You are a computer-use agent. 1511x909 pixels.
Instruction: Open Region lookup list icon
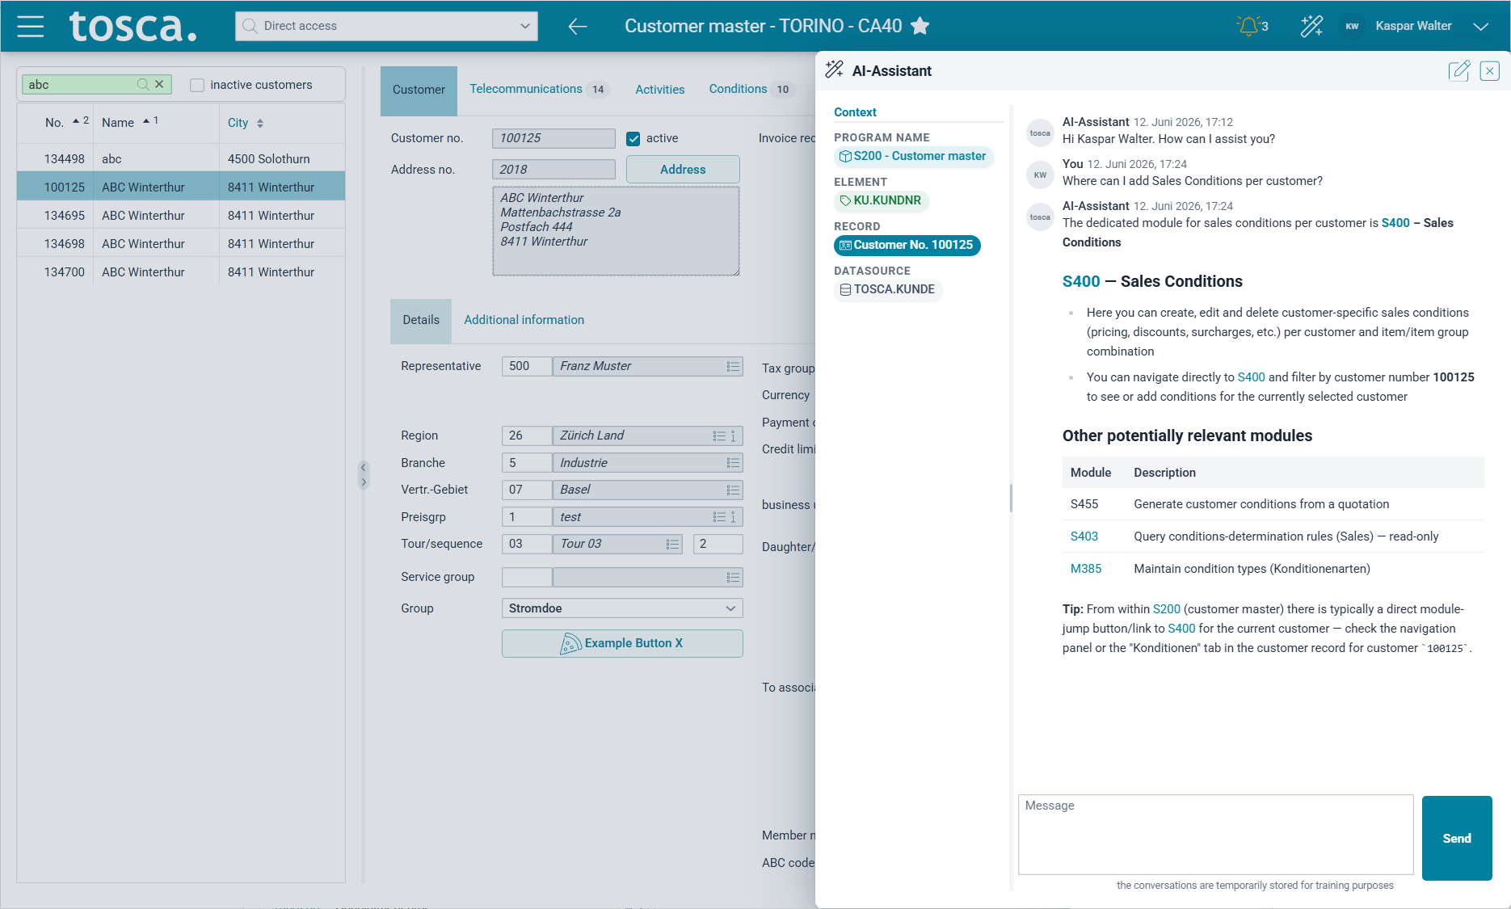(719, 436)
